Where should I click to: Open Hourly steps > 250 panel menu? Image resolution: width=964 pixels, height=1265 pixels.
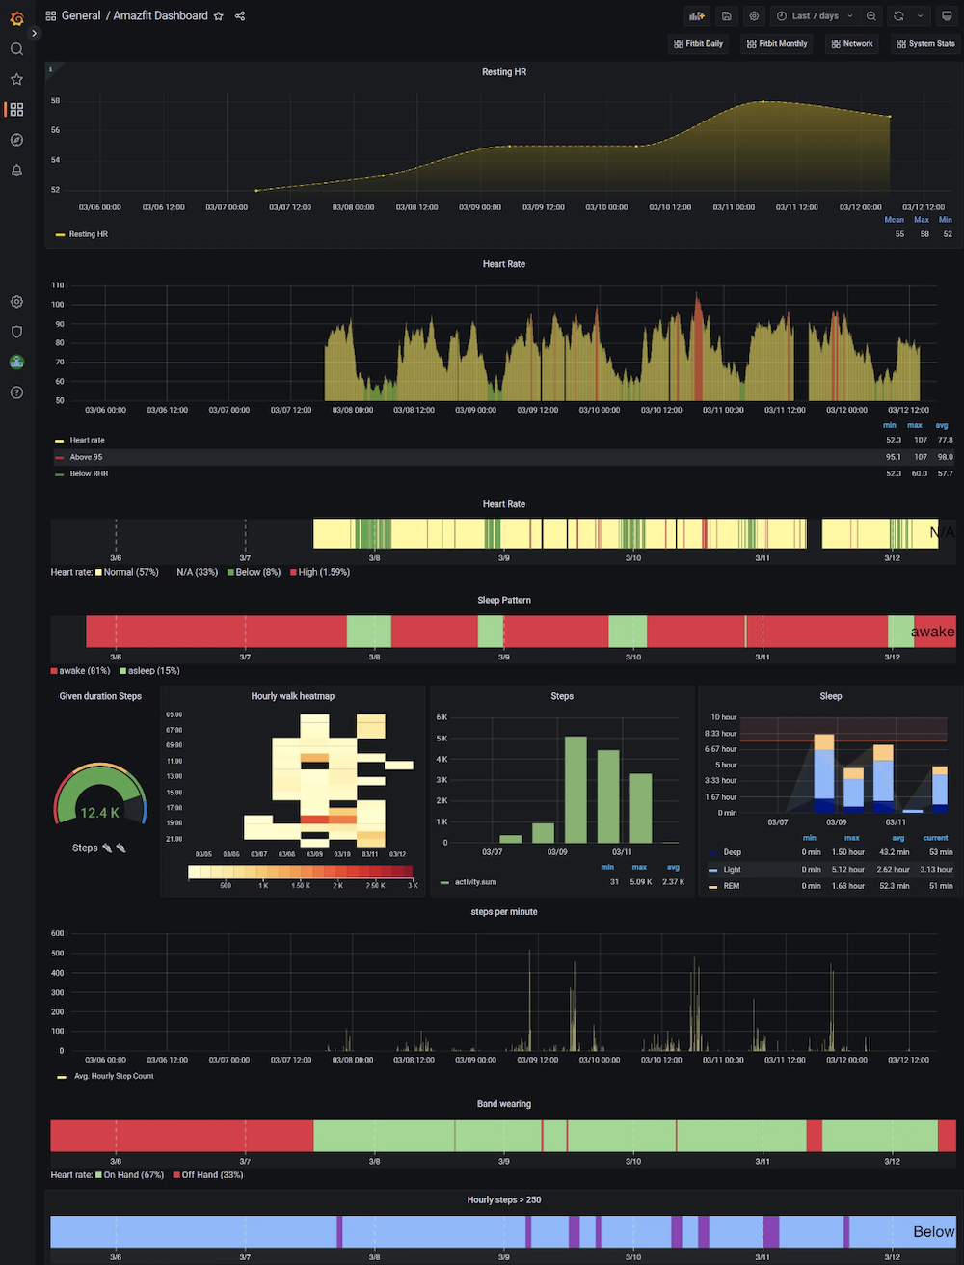[x=504, y=1200]
